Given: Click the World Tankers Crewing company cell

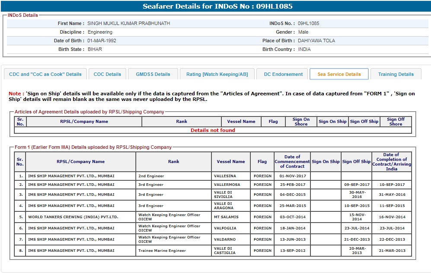Looking at the screenshot, I should [x=73, y=217].
